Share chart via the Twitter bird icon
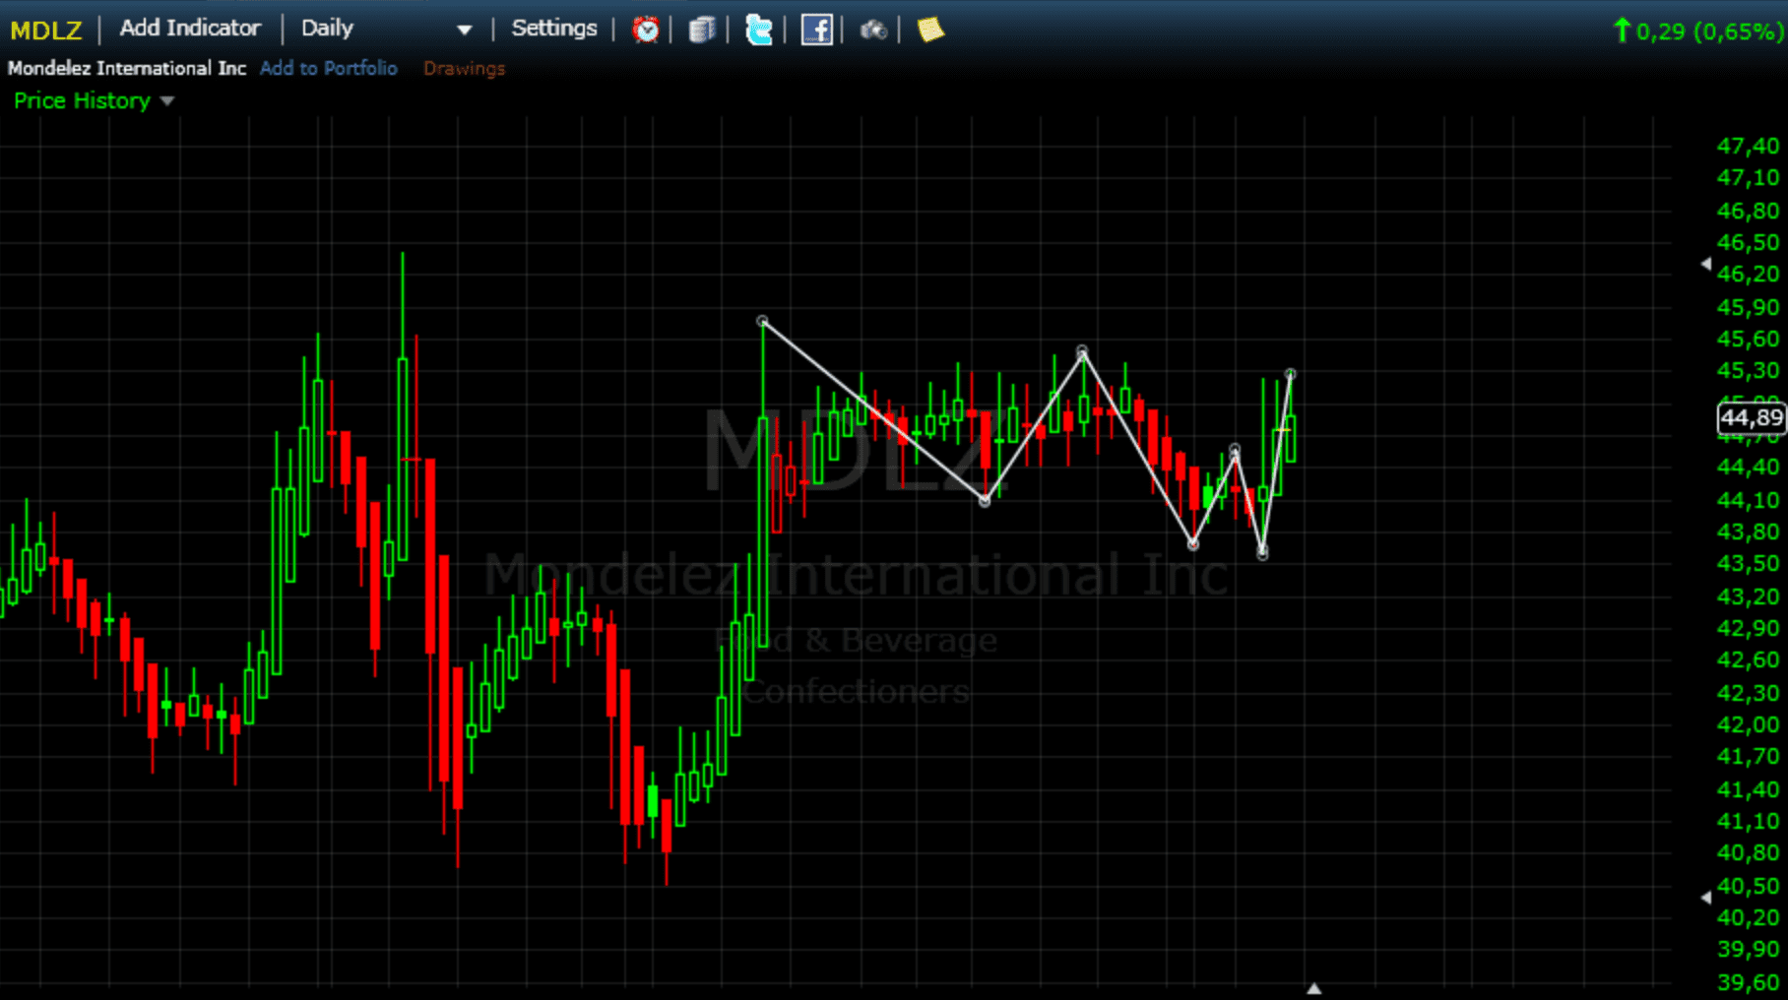The image size is (1788, 1000). coord(759,30)
